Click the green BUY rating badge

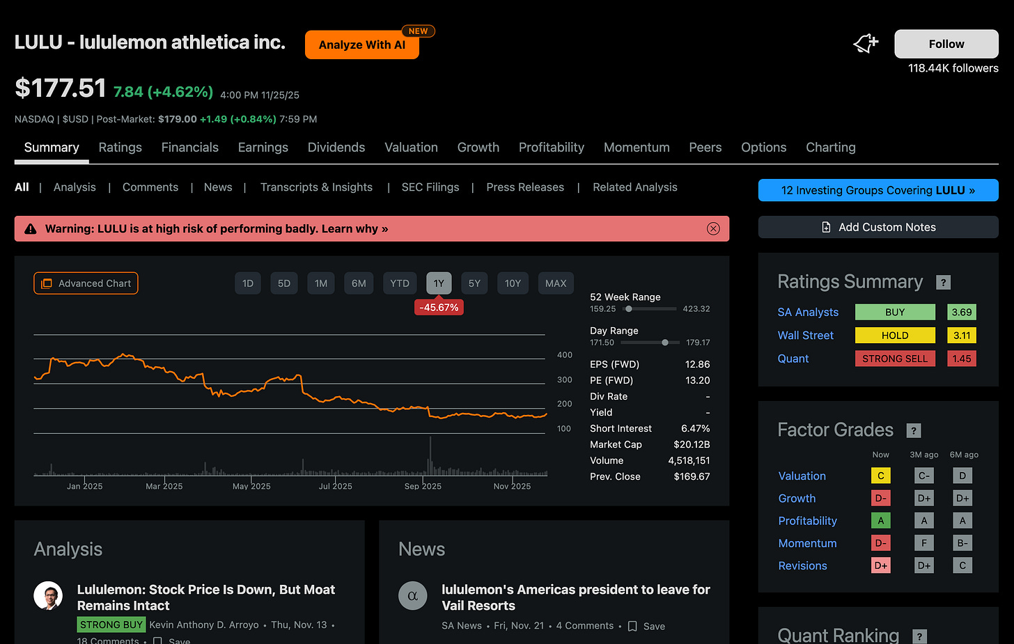(895, 313)
